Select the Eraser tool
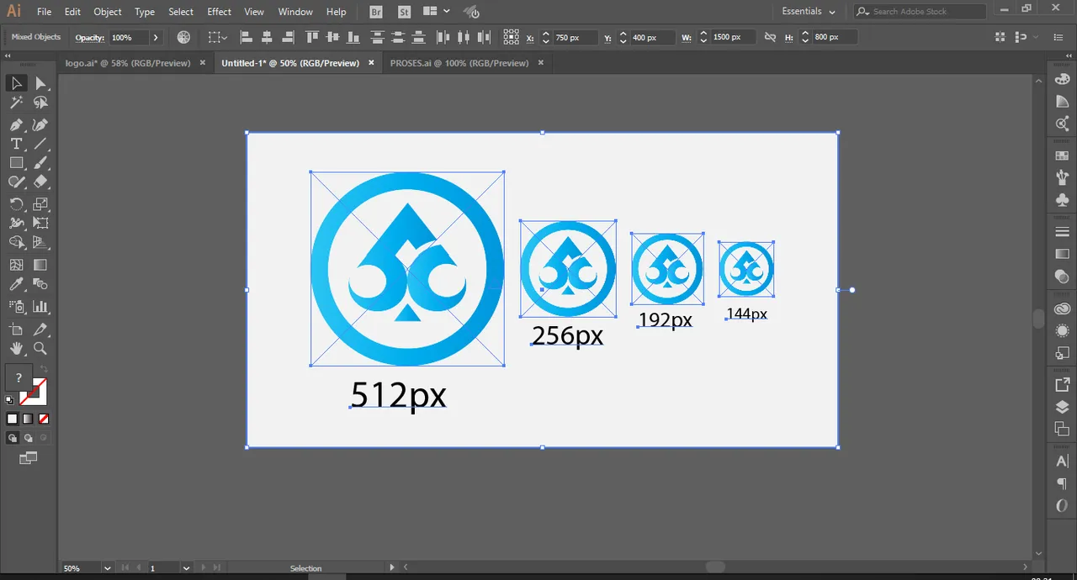The width and height of the screenshot is (1077, 580). pos(40,182)
